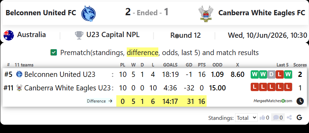Click the thumbs-up like icon
The height and width of the screenshot is (133, 309).
click(x=262, y=118)
